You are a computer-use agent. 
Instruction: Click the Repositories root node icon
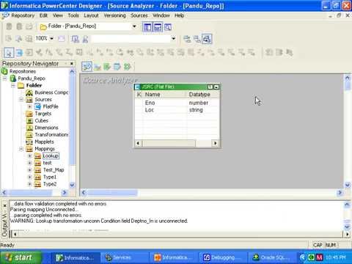pos(4,71)
